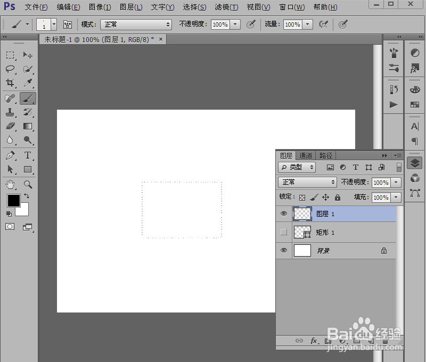This screenshot has width=426, height=362.
Task: Click the black foreground color swatch
Action: click(x=13, y=200)
